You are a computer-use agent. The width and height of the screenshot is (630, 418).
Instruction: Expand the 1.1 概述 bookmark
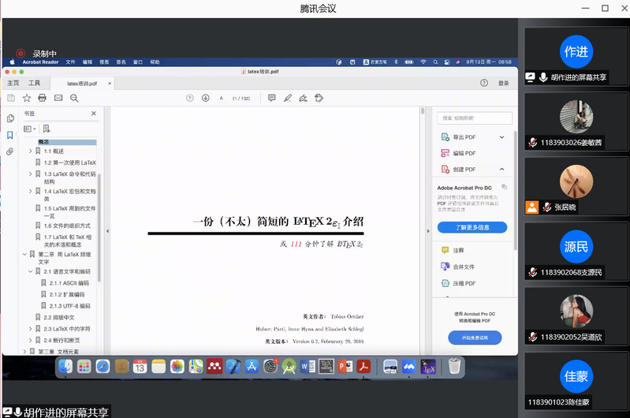(30, 151)
